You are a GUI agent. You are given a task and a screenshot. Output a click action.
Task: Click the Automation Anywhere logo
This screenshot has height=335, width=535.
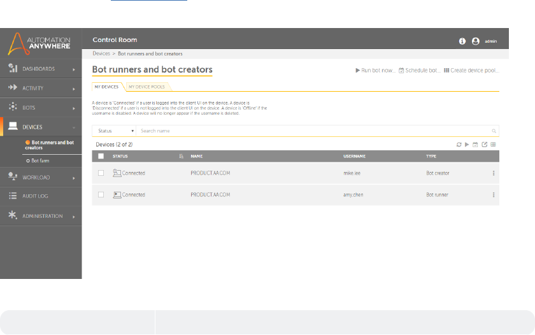tap(39, 44)
